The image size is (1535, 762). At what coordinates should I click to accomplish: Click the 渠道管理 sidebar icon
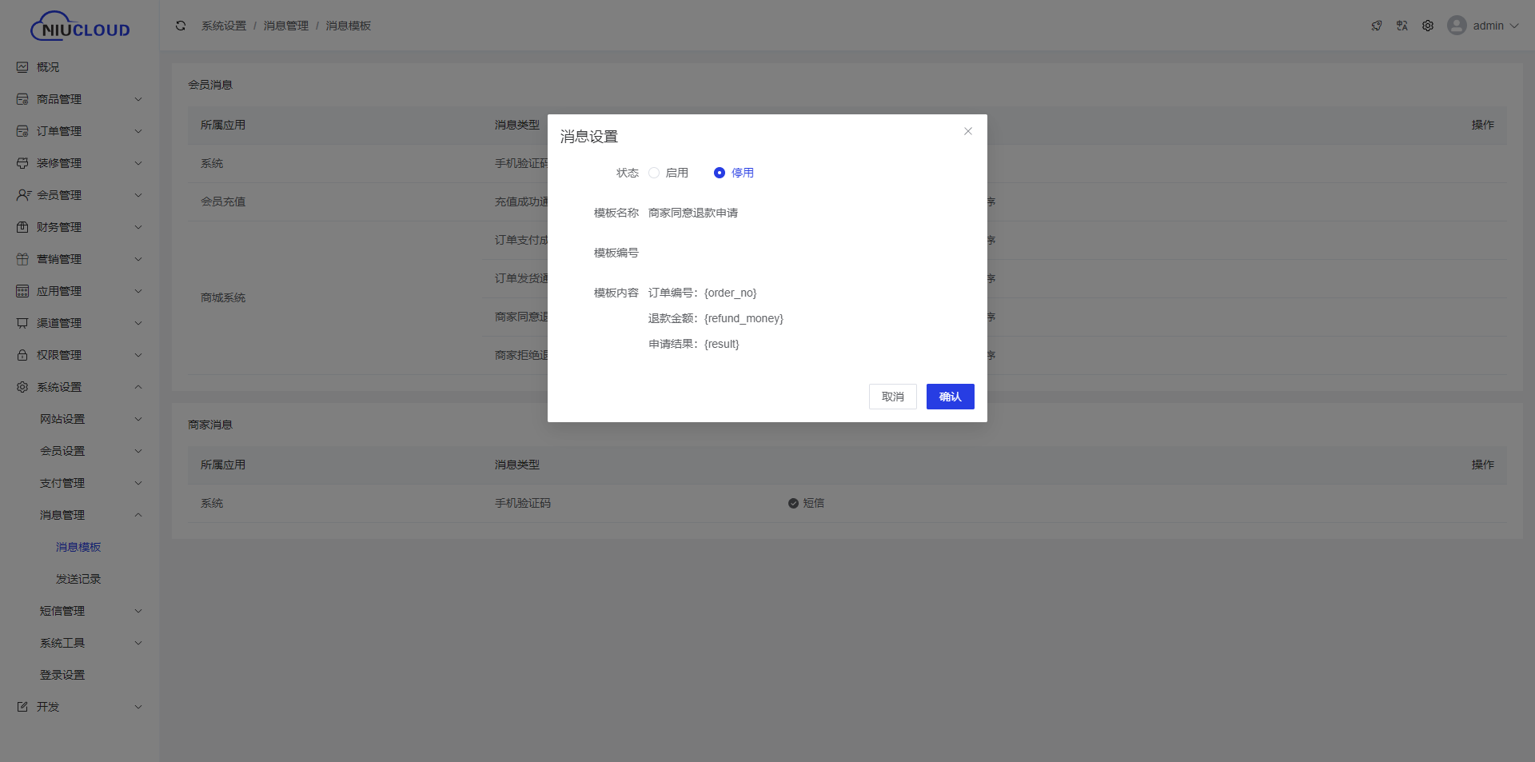(22, 323)
